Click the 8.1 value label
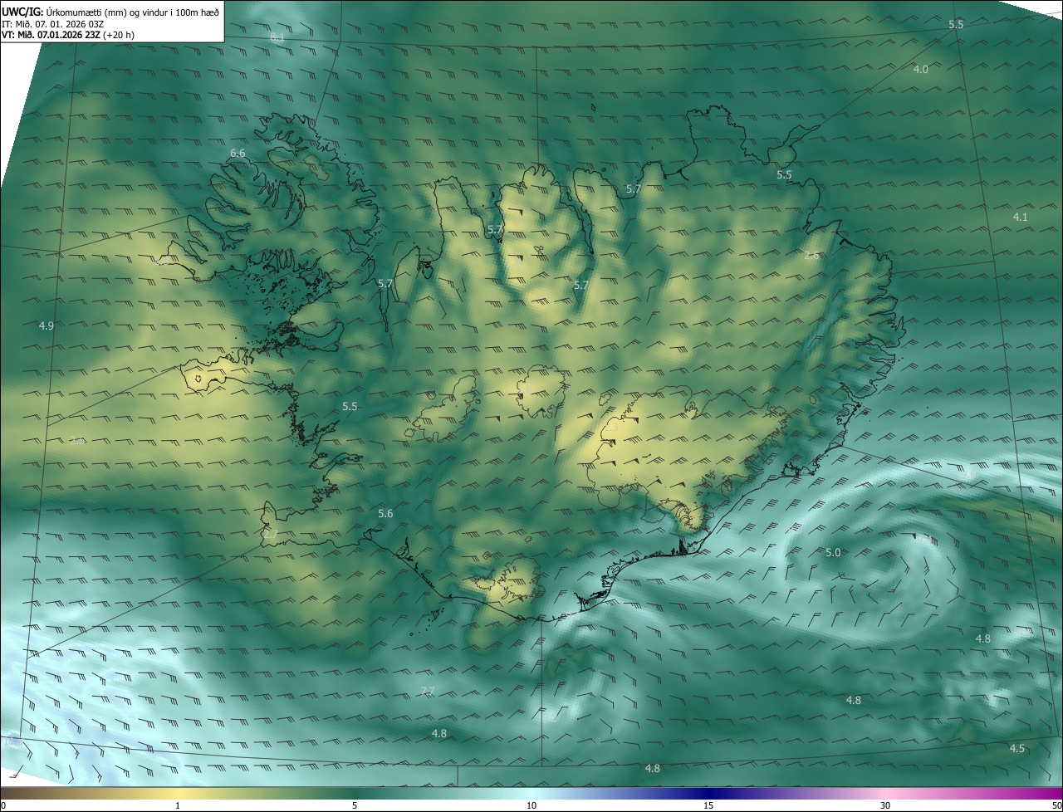This screenshot has width=1063, height=812. 277,37
